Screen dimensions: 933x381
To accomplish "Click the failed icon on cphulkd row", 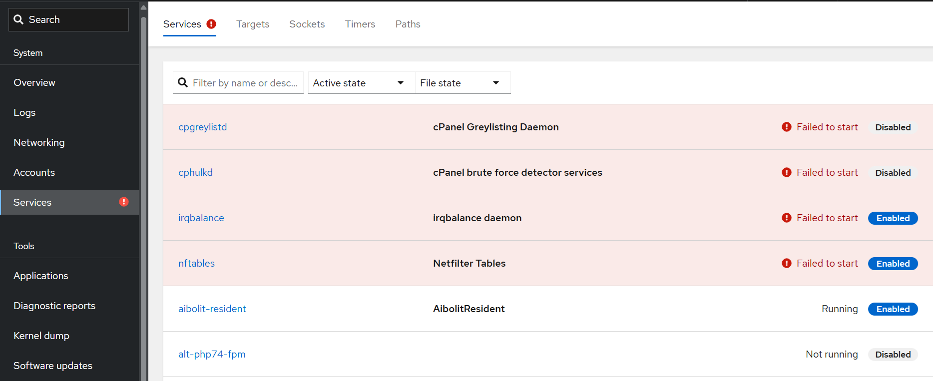I will coord(787,173).
